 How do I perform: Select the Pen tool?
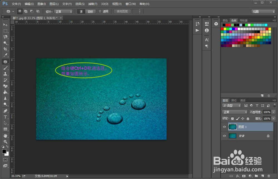pos(5,111)
